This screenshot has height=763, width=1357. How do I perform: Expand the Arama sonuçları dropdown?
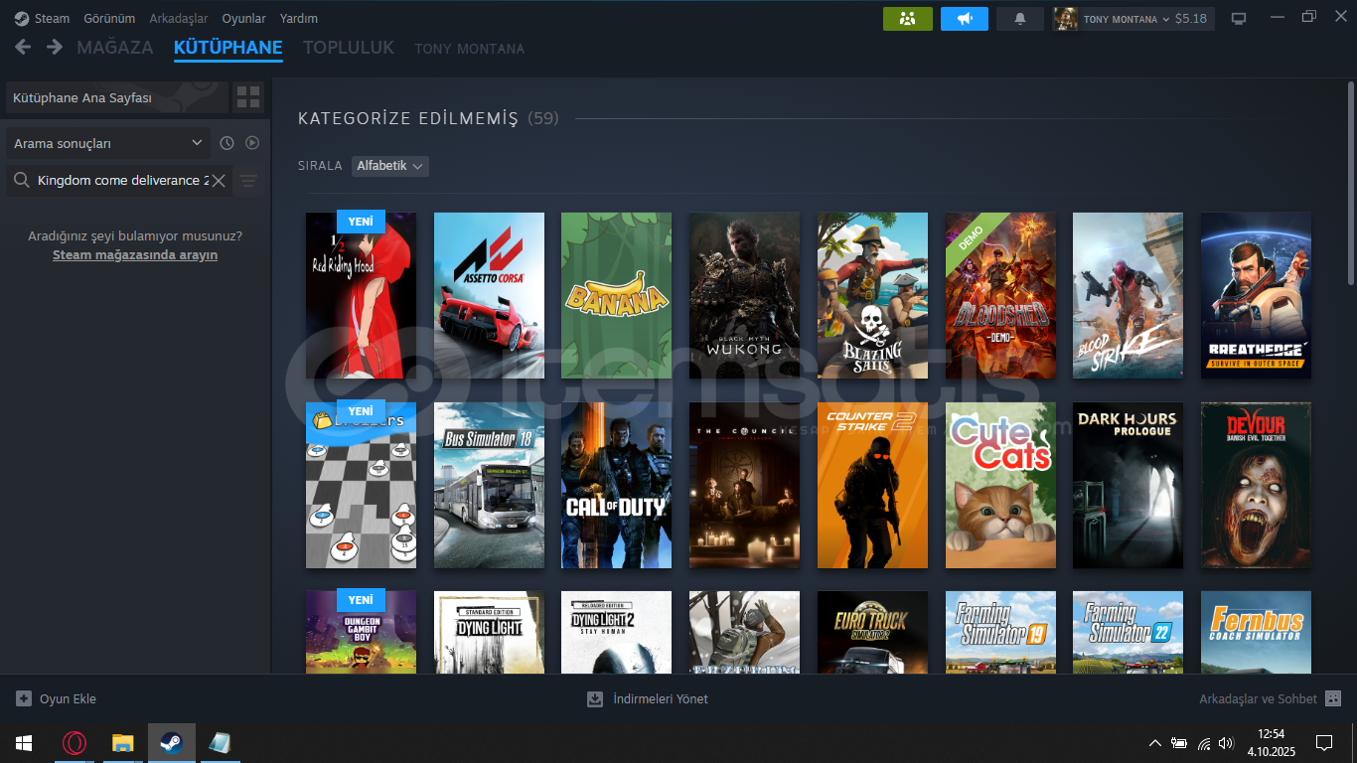pyautogui.click(x=108, y=143)
